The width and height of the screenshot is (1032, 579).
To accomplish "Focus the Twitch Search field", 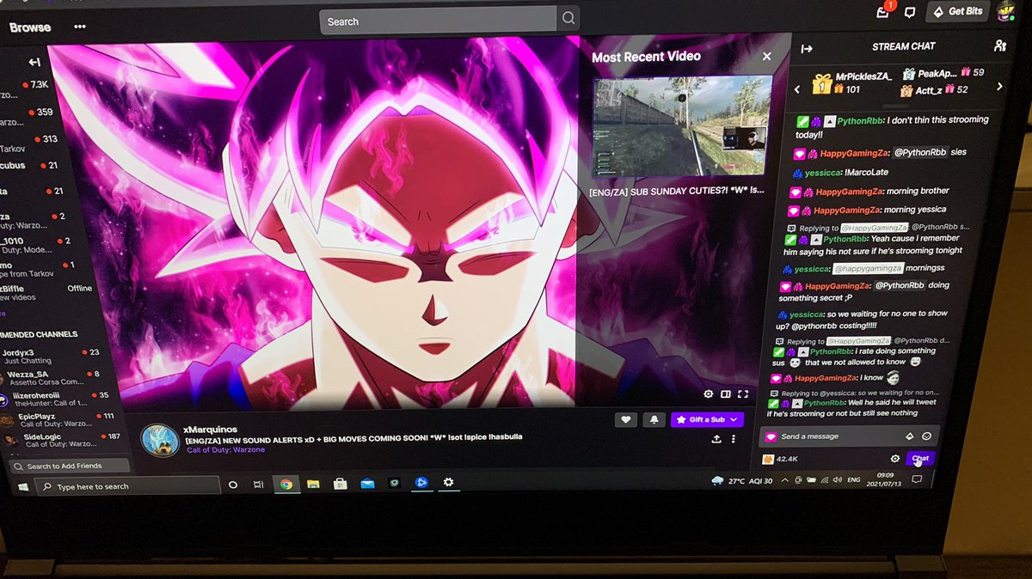I will (438, 21).
